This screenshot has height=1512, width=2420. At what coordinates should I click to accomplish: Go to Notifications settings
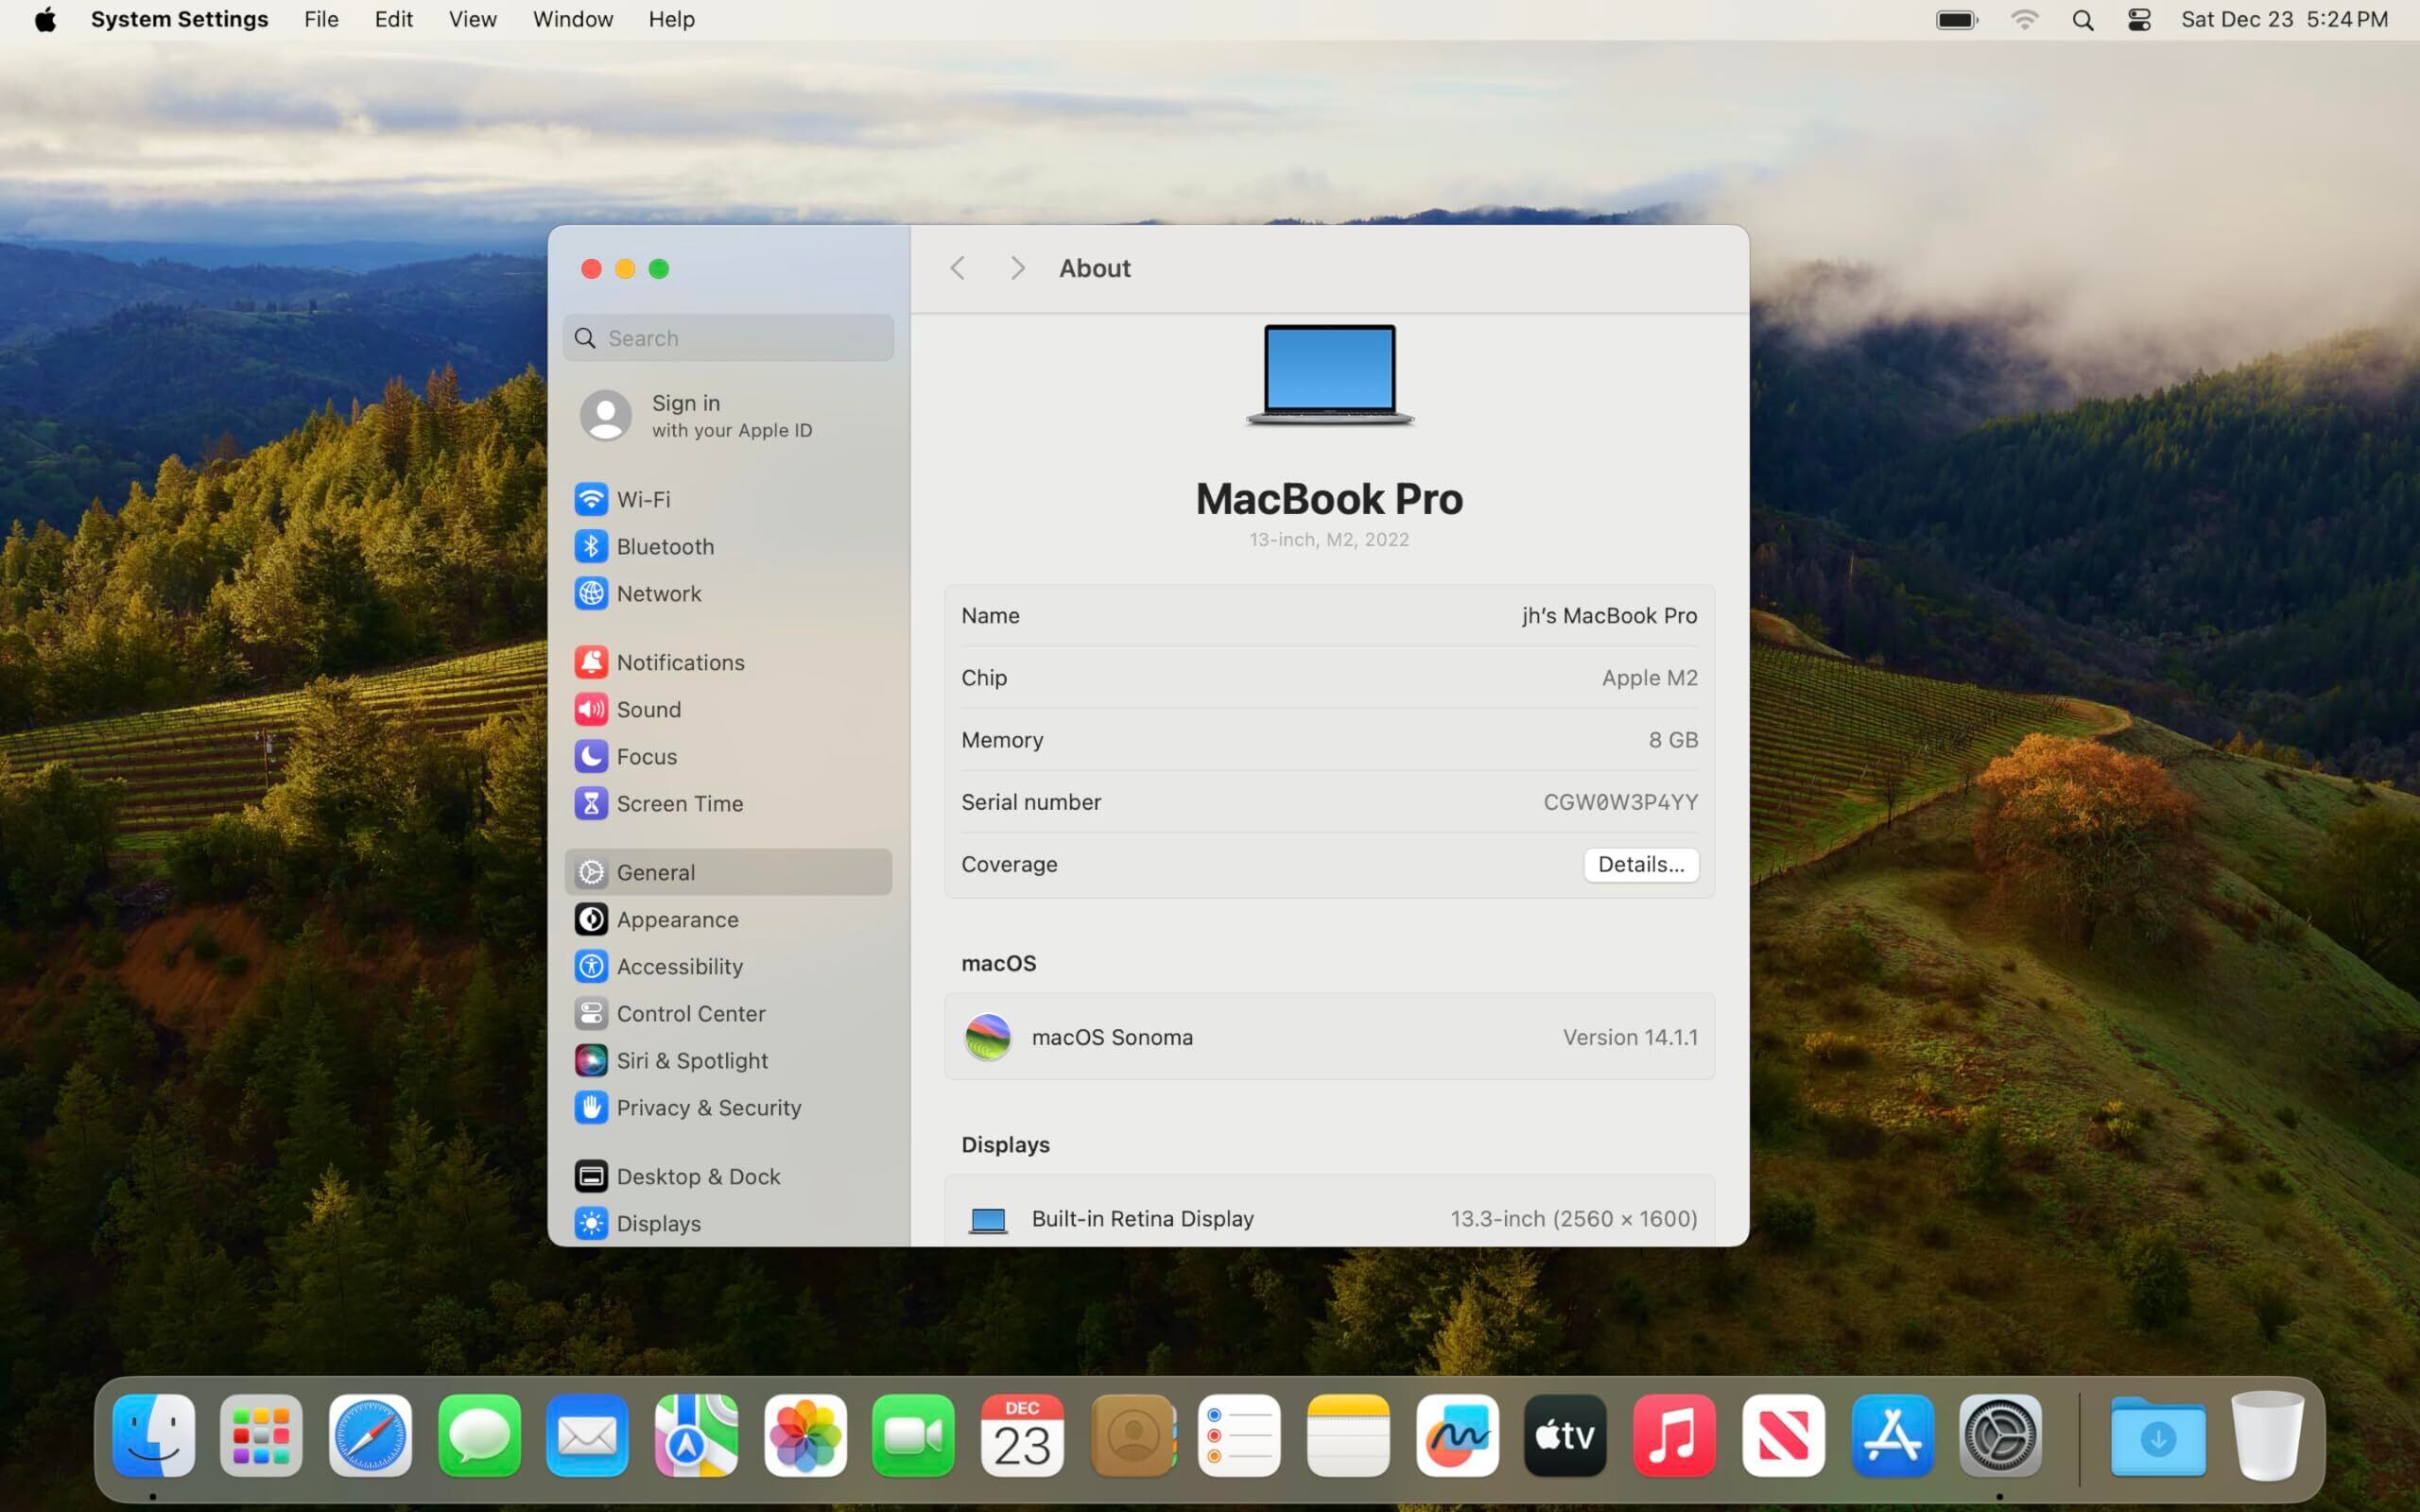tap(679, 662)
